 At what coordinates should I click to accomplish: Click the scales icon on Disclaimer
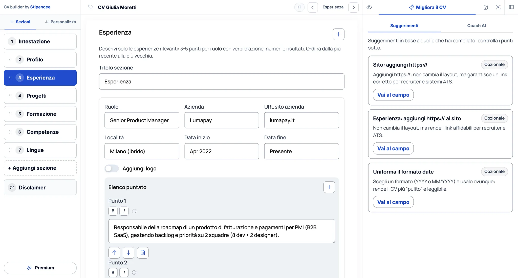point(12,187)
